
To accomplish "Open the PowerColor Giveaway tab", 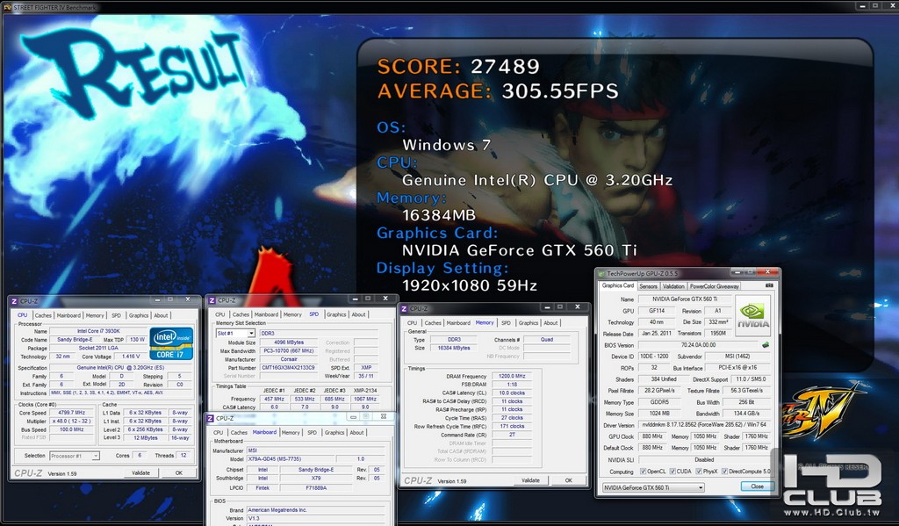I will (x=714, y=286).
